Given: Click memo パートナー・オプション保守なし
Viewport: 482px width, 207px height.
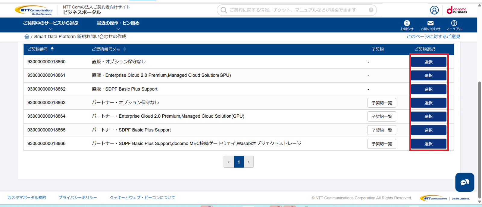Looking at the screenshot, I should [x=125, y=103].
